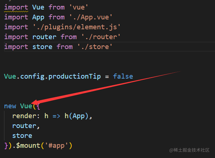The image size is (215, 158).
Task: Click the router identifier in import line
Action: [x=44, y=37]
